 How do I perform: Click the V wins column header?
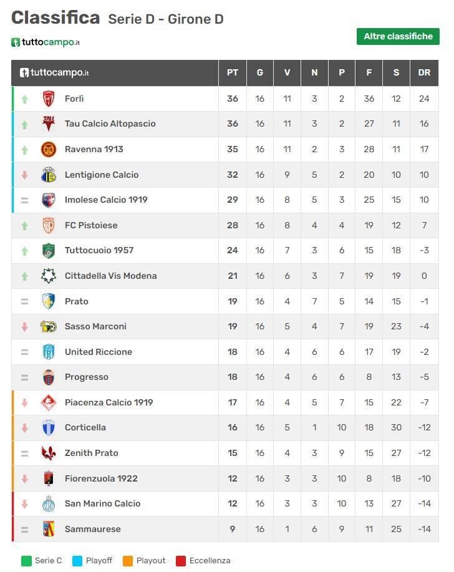click(x=287, y=72)
